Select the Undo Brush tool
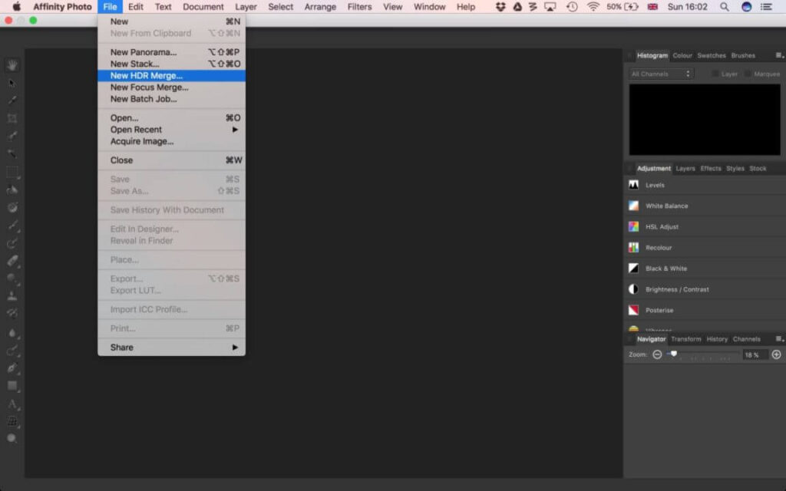The height and width of the screenshot is (491, 786). coord(12,314)
